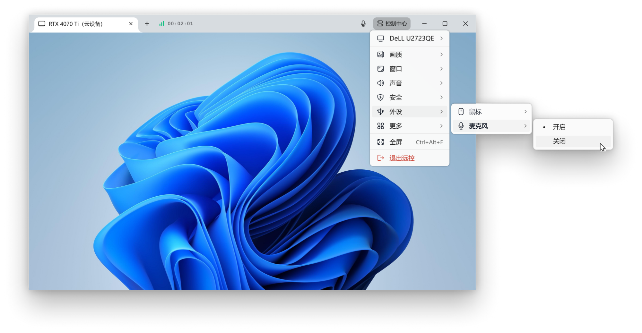Open the 画质 picture quality menu
Viewport: 642px width, 333px height.
[x=410, y=55]
